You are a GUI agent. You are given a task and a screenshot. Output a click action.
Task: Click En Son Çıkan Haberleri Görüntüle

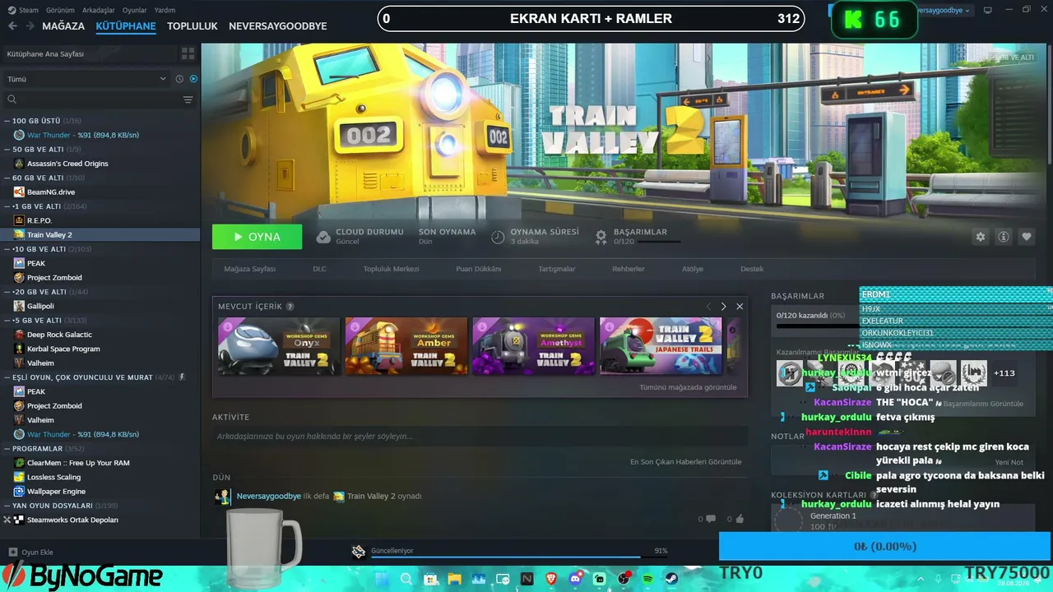click(686, 462)
